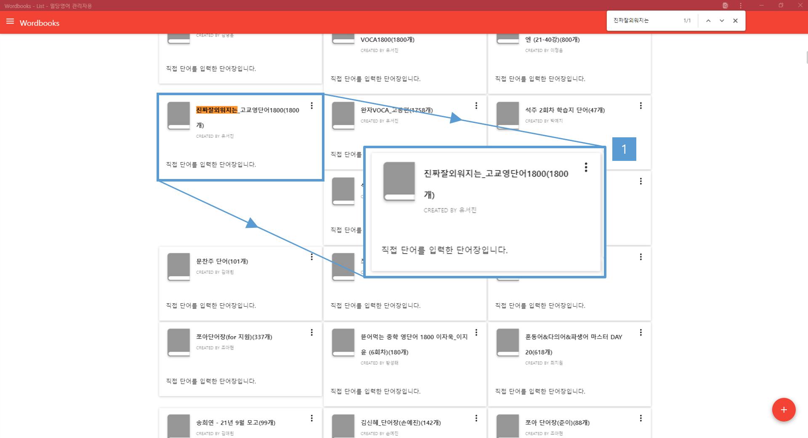Open options for 완자VOCA_고등편 card
Viewport: 808px width, 438px height.
coord(476,106)
